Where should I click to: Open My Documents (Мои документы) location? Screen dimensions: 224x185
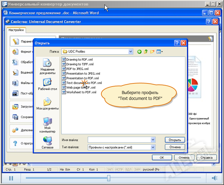coord(47,104)
